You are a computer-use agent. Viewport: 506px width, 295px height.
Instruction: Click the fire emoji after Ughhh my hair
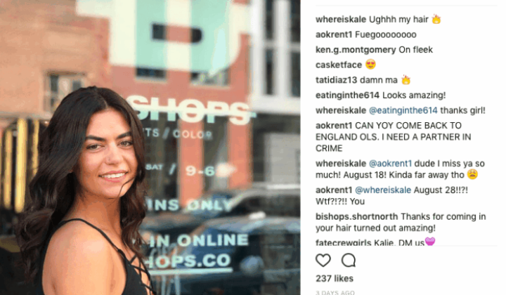click(436, 19)
